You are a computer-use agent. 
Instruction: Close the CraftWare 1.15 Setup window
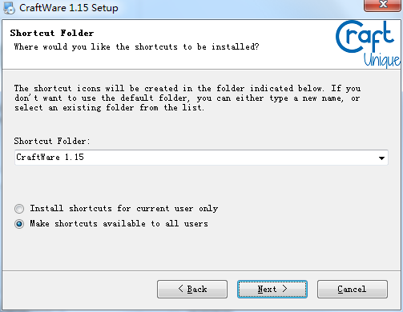pos(382,5)
